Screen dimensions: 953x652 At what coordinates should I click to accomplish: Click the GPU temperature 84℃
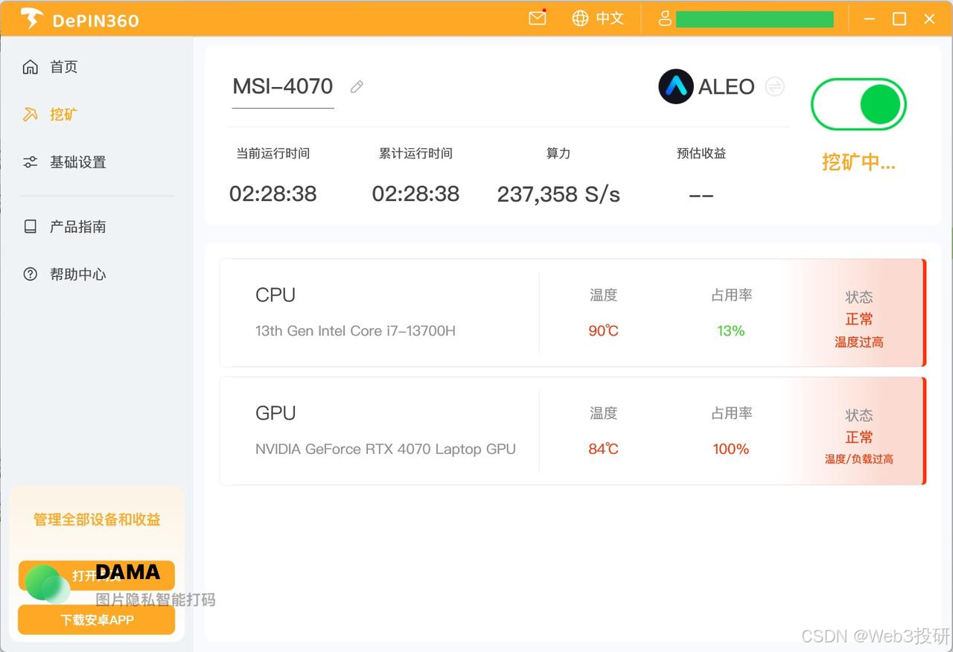point(604,449)
